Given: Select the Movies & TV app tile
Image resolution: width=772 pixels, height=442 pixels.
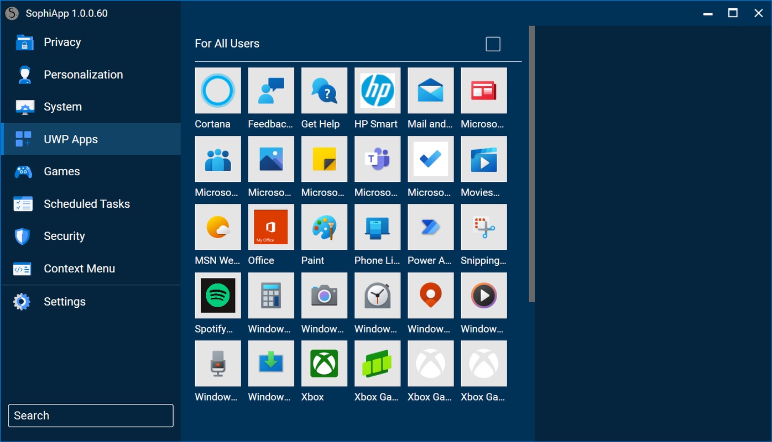Looking at the screenshot, I should tap(484, 159).
